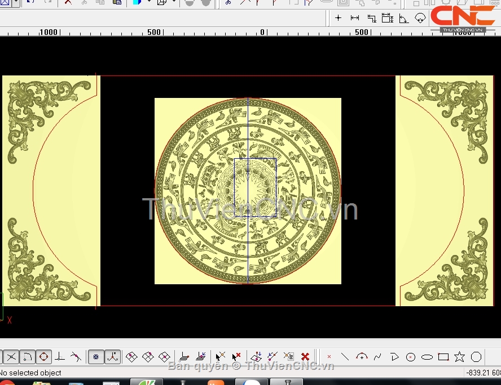Screen dimensions: 501x385
Task: Select the rectangle drawing tool
Action: (443, 357)
